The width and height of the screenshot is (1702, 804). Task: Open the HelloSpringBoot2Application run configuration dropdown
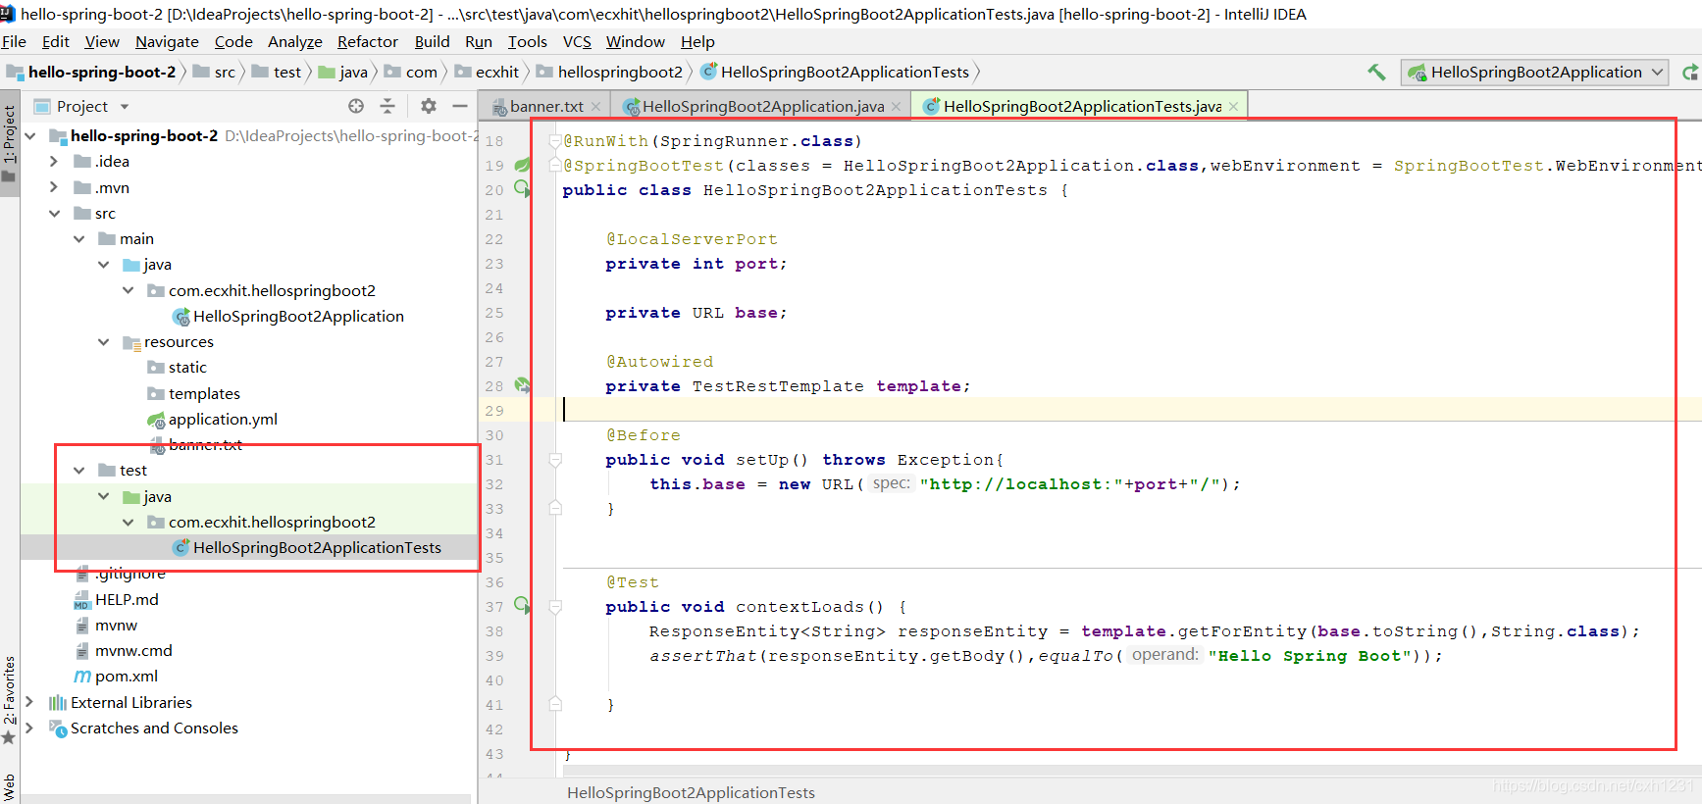pyautogui.click(x=1534, y=72)
